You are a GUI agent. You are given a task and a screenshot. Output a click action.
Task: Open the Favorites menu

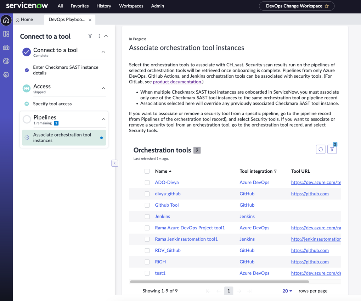pyautogui.click(x=80, y=6)
